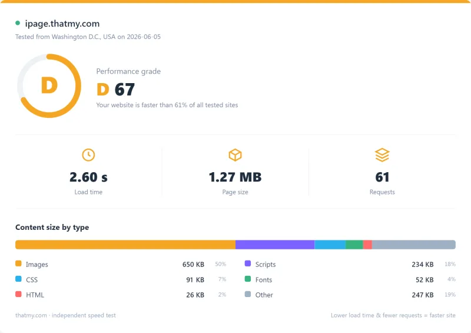Click the gray Other legend swatch
Viewport: 471px width, 333px height.
click(x=248, y=294)
